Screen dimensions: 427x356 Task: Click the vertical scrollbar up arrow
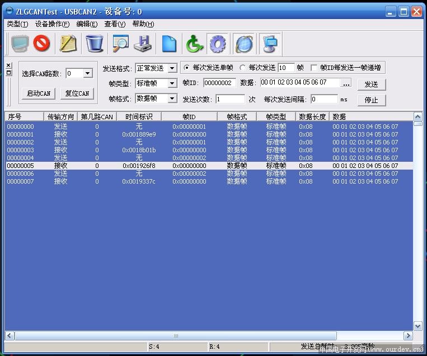(x=417, y=117)
